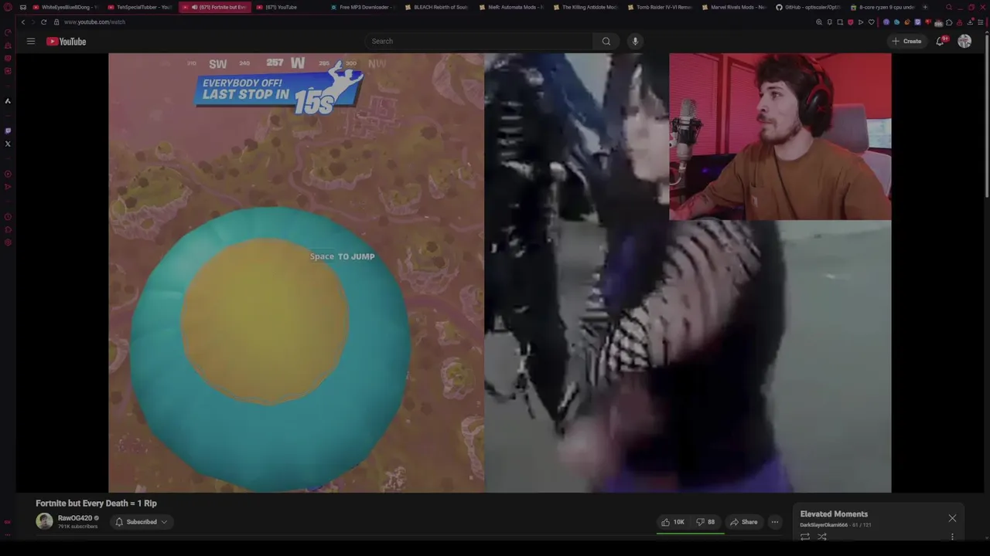Viewport: 990px width, 556px height.
Task: Open the playlist panel three-dot menu
Action: 952,537
